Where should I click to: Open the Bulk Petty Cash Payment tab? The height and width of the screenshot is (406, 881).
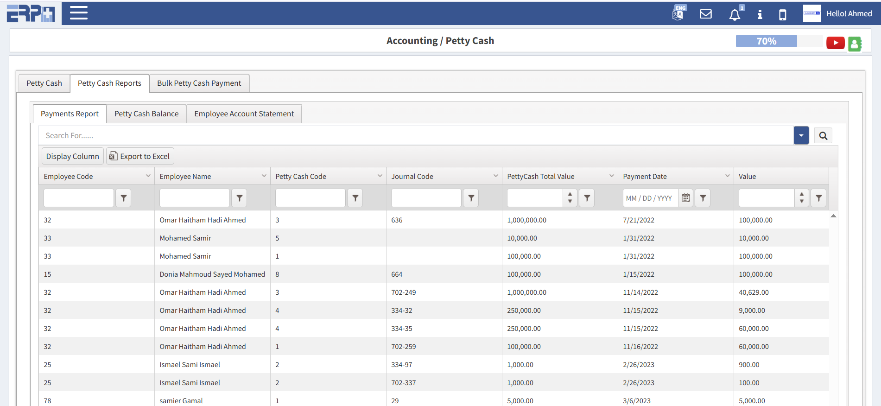click(199, 83)
